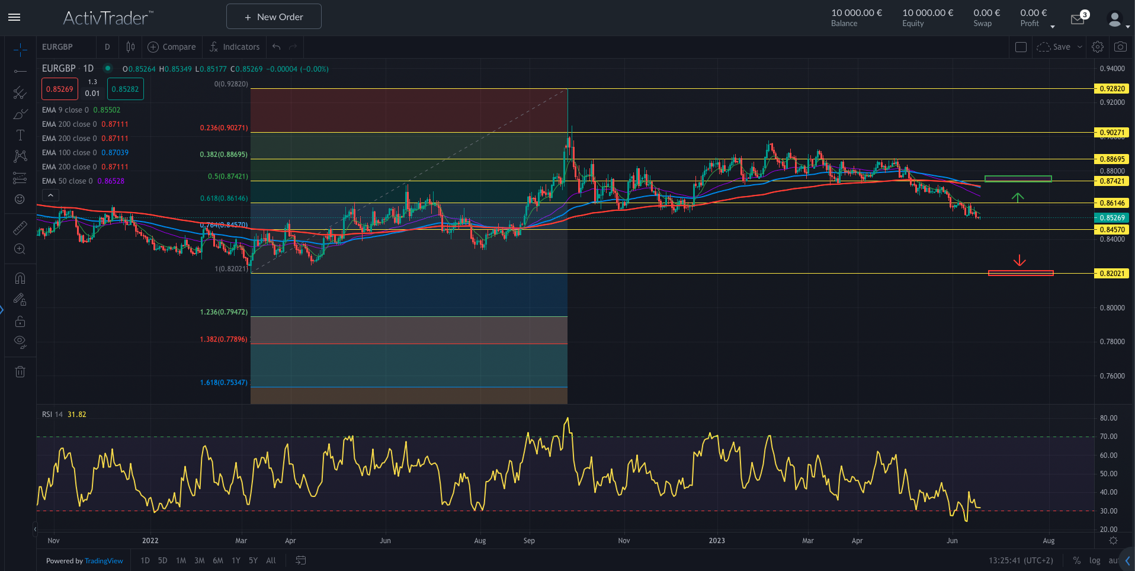Click the New Order button
Image resolution: width=1135 pixels, height=571 pixels.
click(x=273, y=16)
